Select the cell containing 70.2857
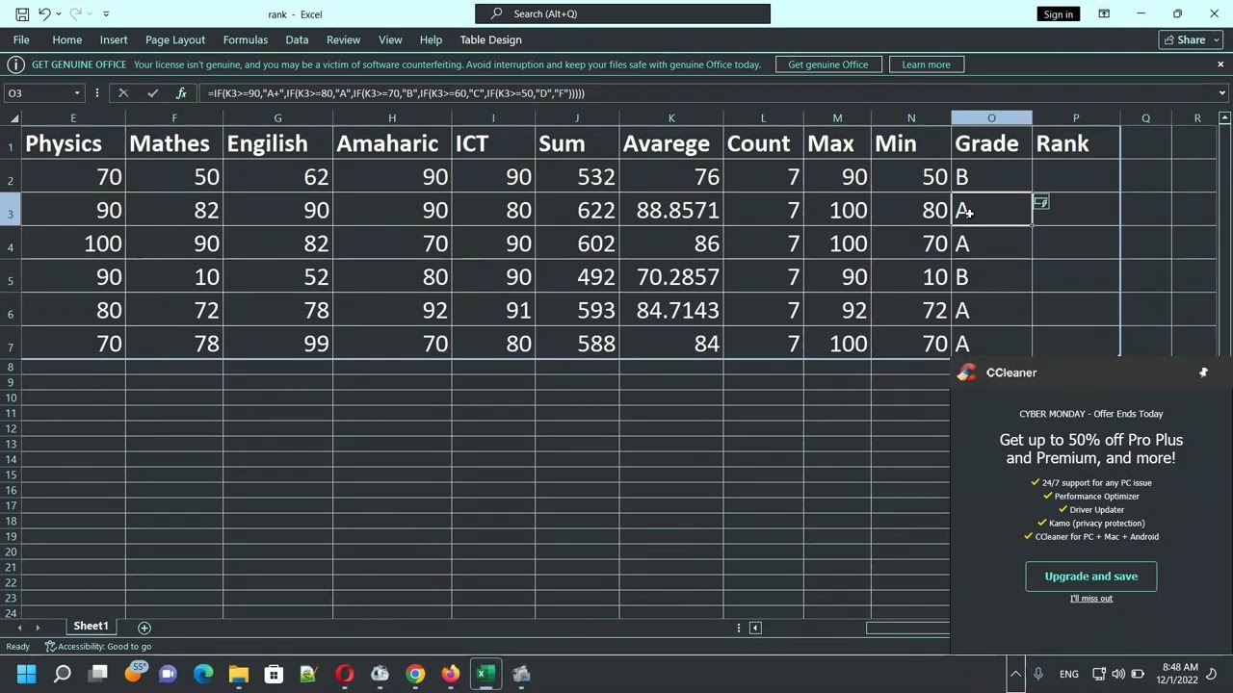The height and width of the screenshot is (693, 1233). tap(671, 277)
